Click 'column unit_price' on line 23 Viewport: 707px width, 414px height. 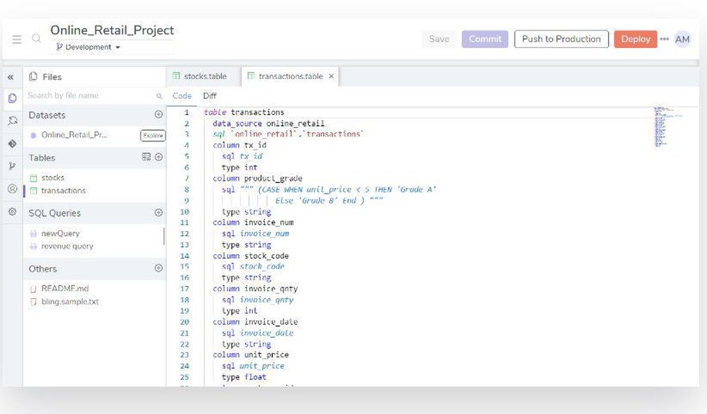point(251,355)
